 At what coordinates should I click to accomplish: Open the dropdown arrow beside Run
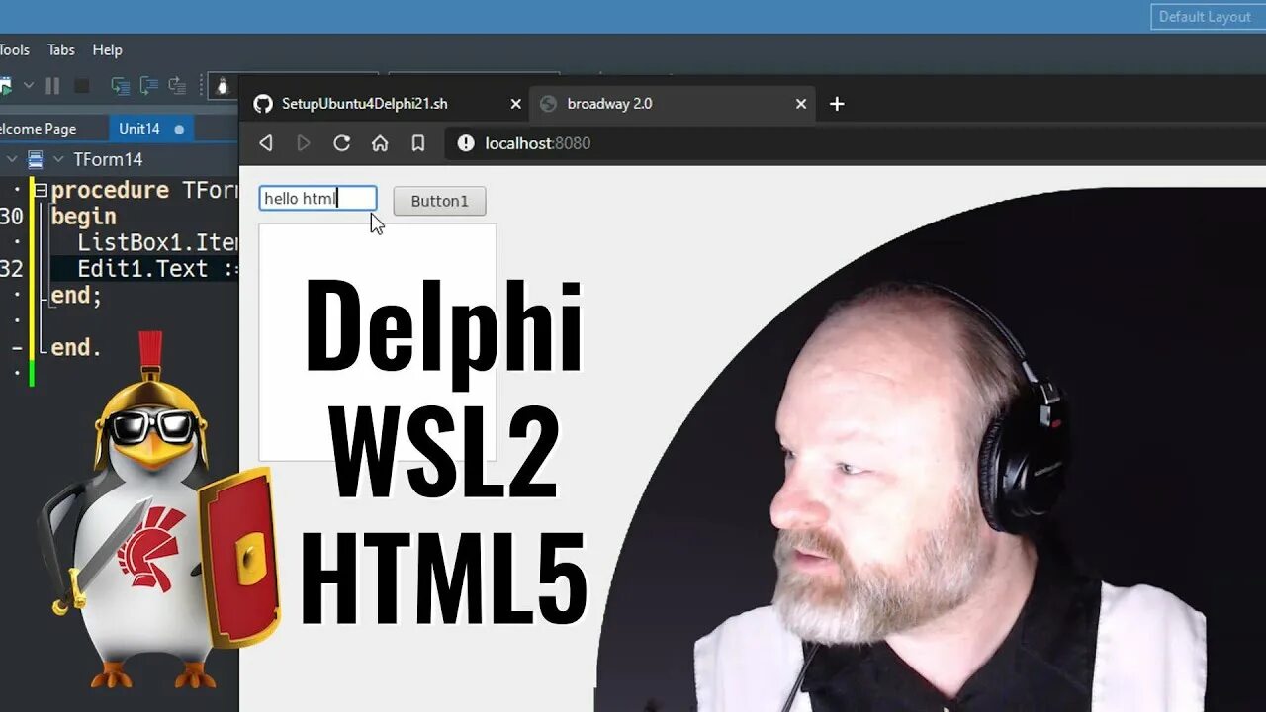pyautogui.click(x=29, y=86)
